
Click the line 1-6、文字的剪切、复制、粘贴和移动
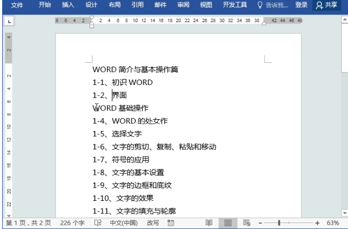click(x=154, y=147)
